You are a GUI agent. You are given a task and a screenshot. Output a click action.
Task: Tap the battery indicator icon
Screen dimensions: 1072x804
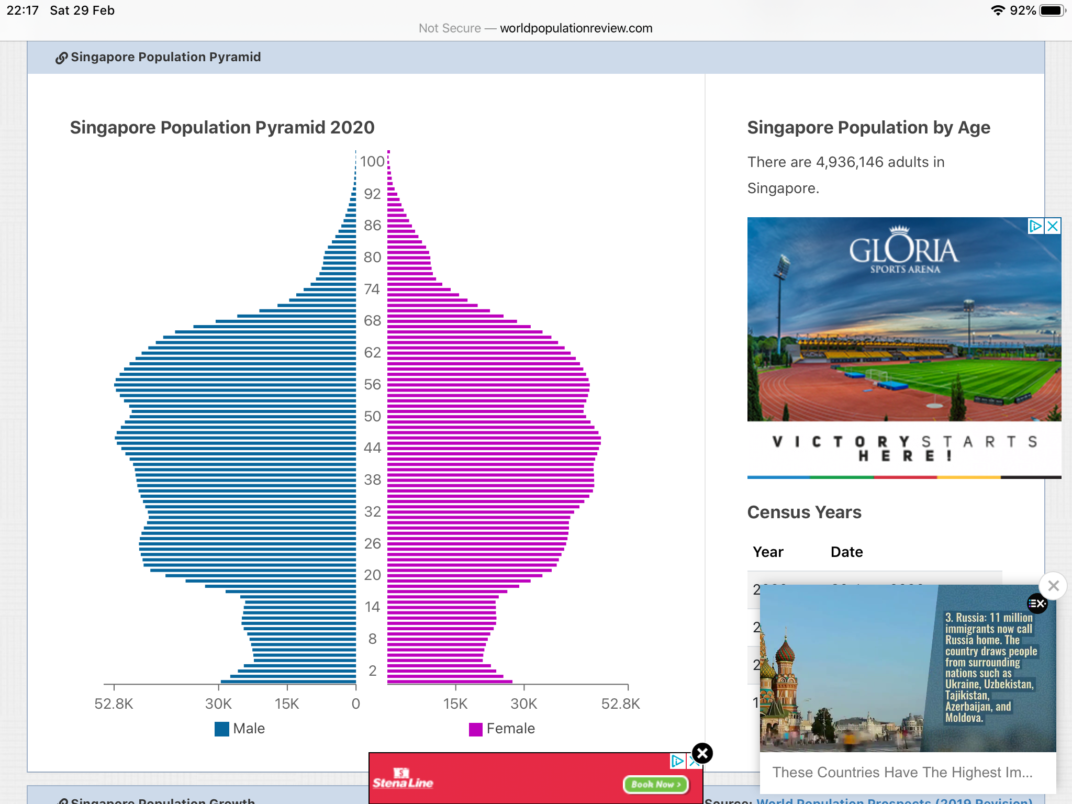coord(1052,10)
